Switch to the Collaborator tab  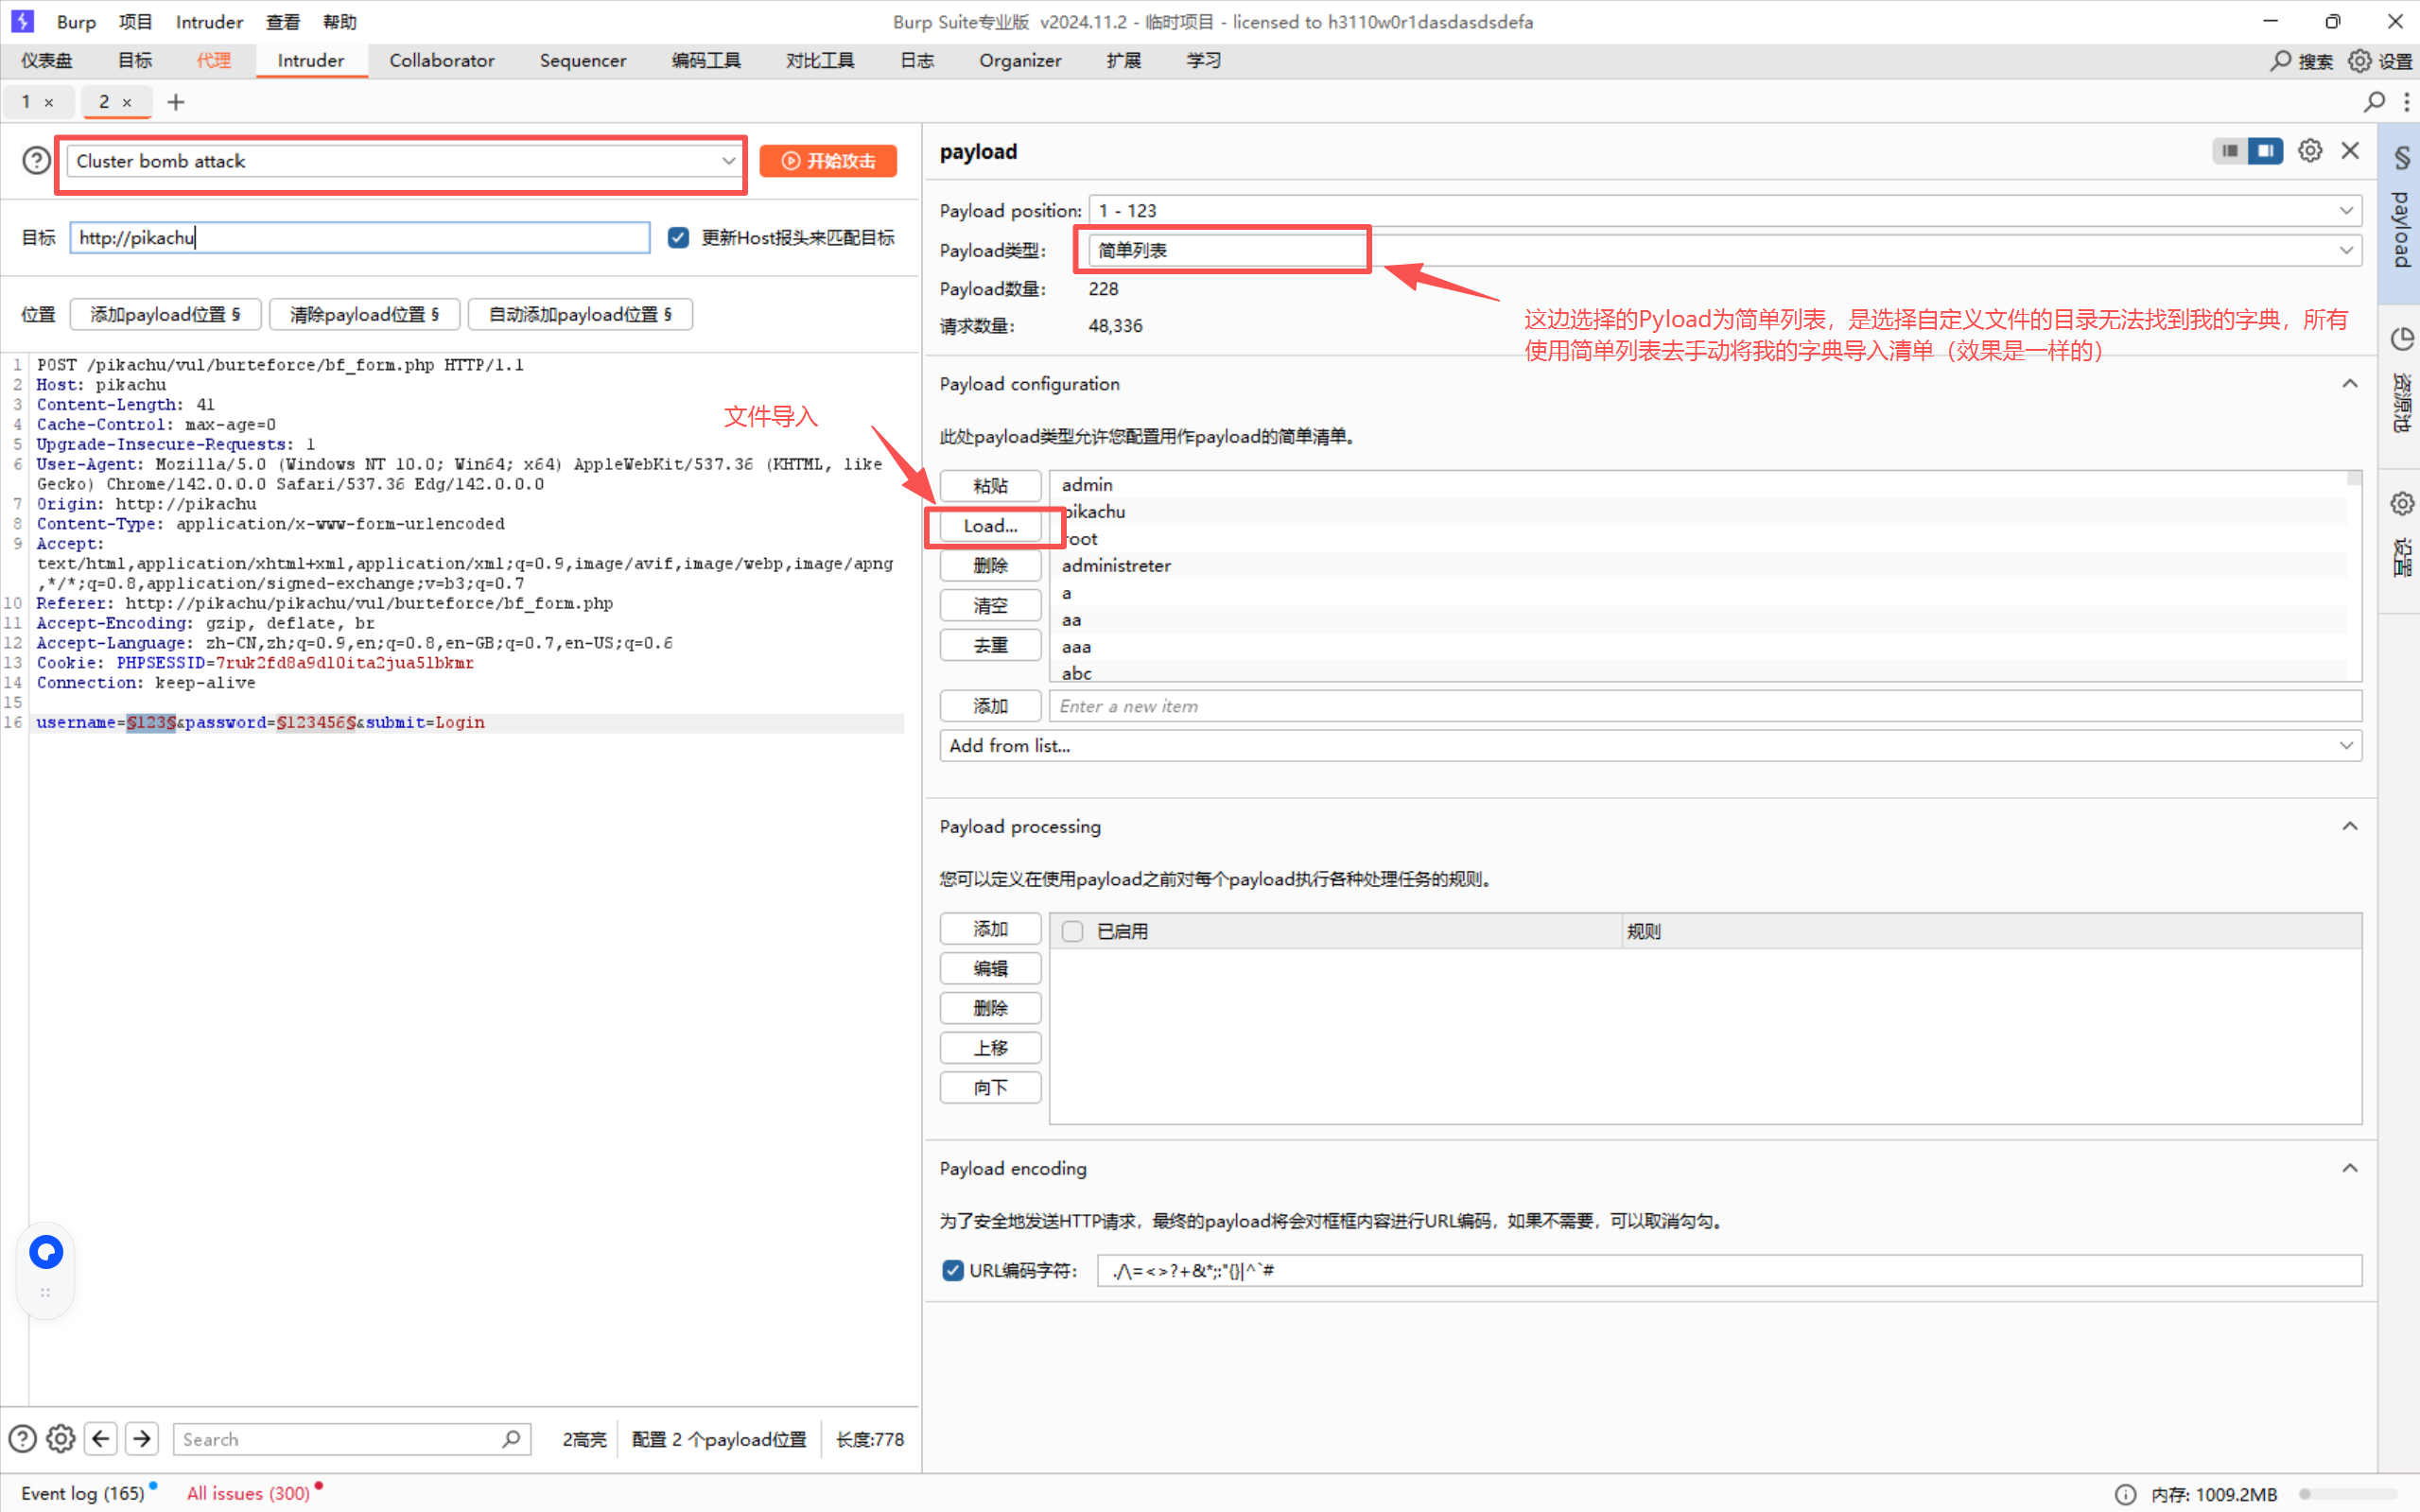(x=441, y=61)
